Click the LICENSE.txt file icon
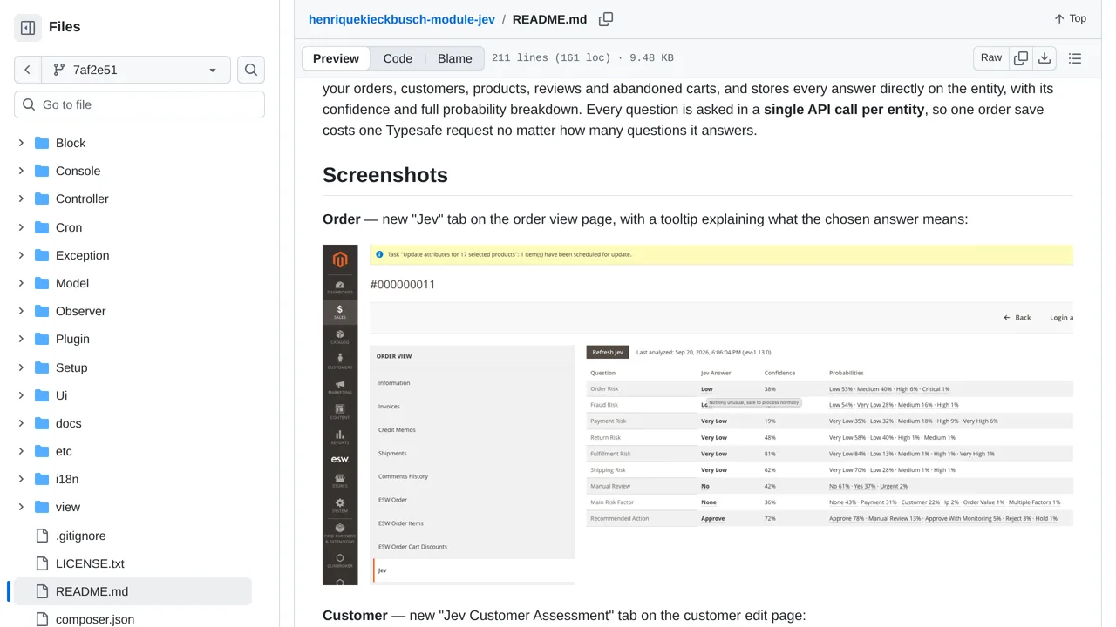 click(42, 563)
